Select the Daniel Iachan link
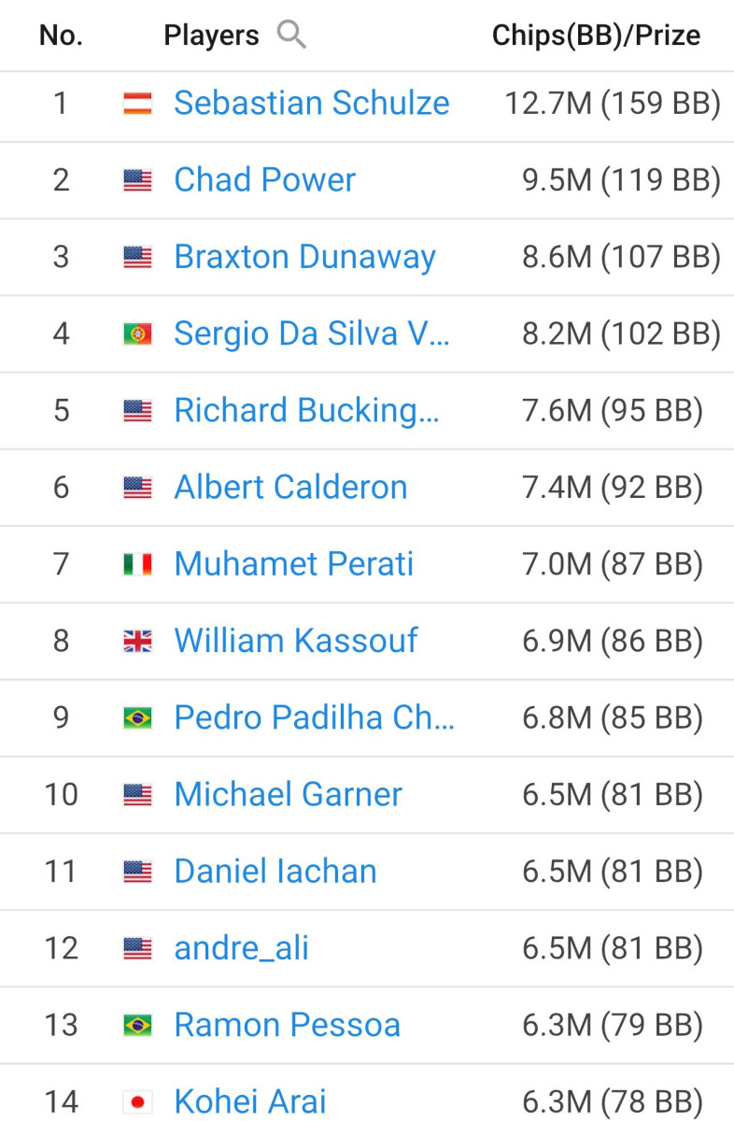The image size is (734, 1121). pyautogui.click(x=275, y=871)
